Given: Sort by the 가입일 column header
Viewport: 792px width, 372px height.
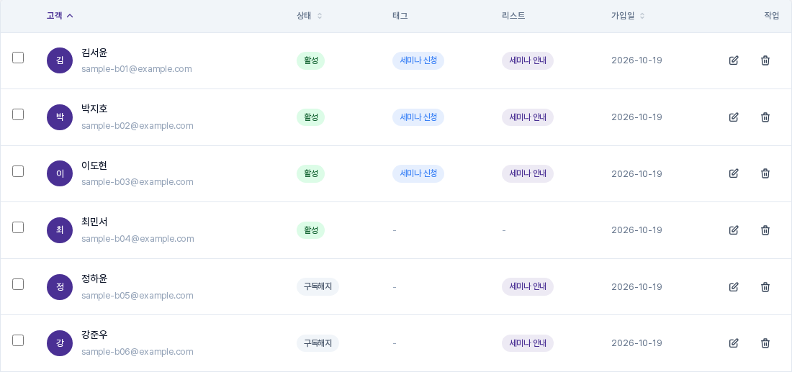Looking at the screenshot, I should pyautogui.click(x=628, y=16).
